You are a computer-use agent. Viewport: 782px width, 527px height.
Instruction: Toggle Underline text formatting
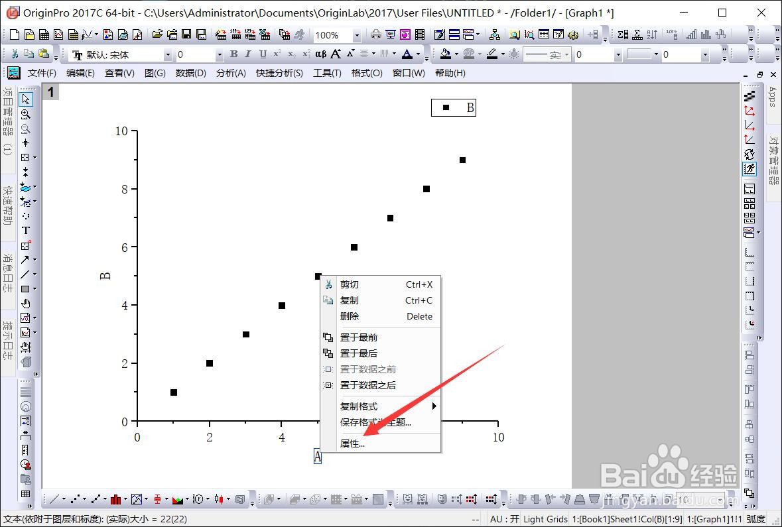point(263,54)
